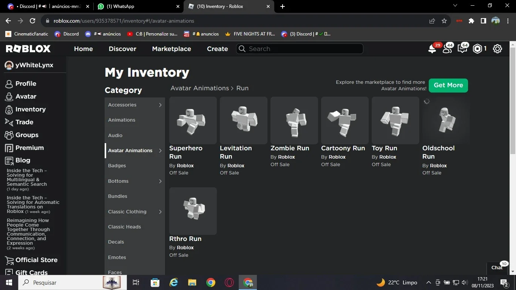Open Create in the Roblox navigation
This screenshot has height=290, width=516.
[218, 49]
